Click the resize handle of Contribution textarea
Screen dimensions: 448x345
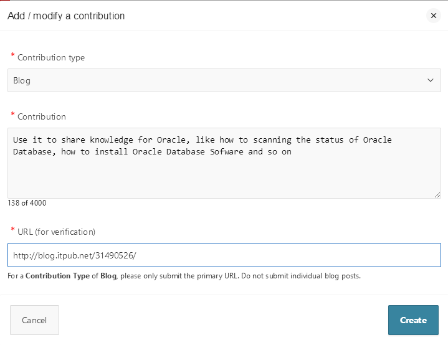[437, 194]
